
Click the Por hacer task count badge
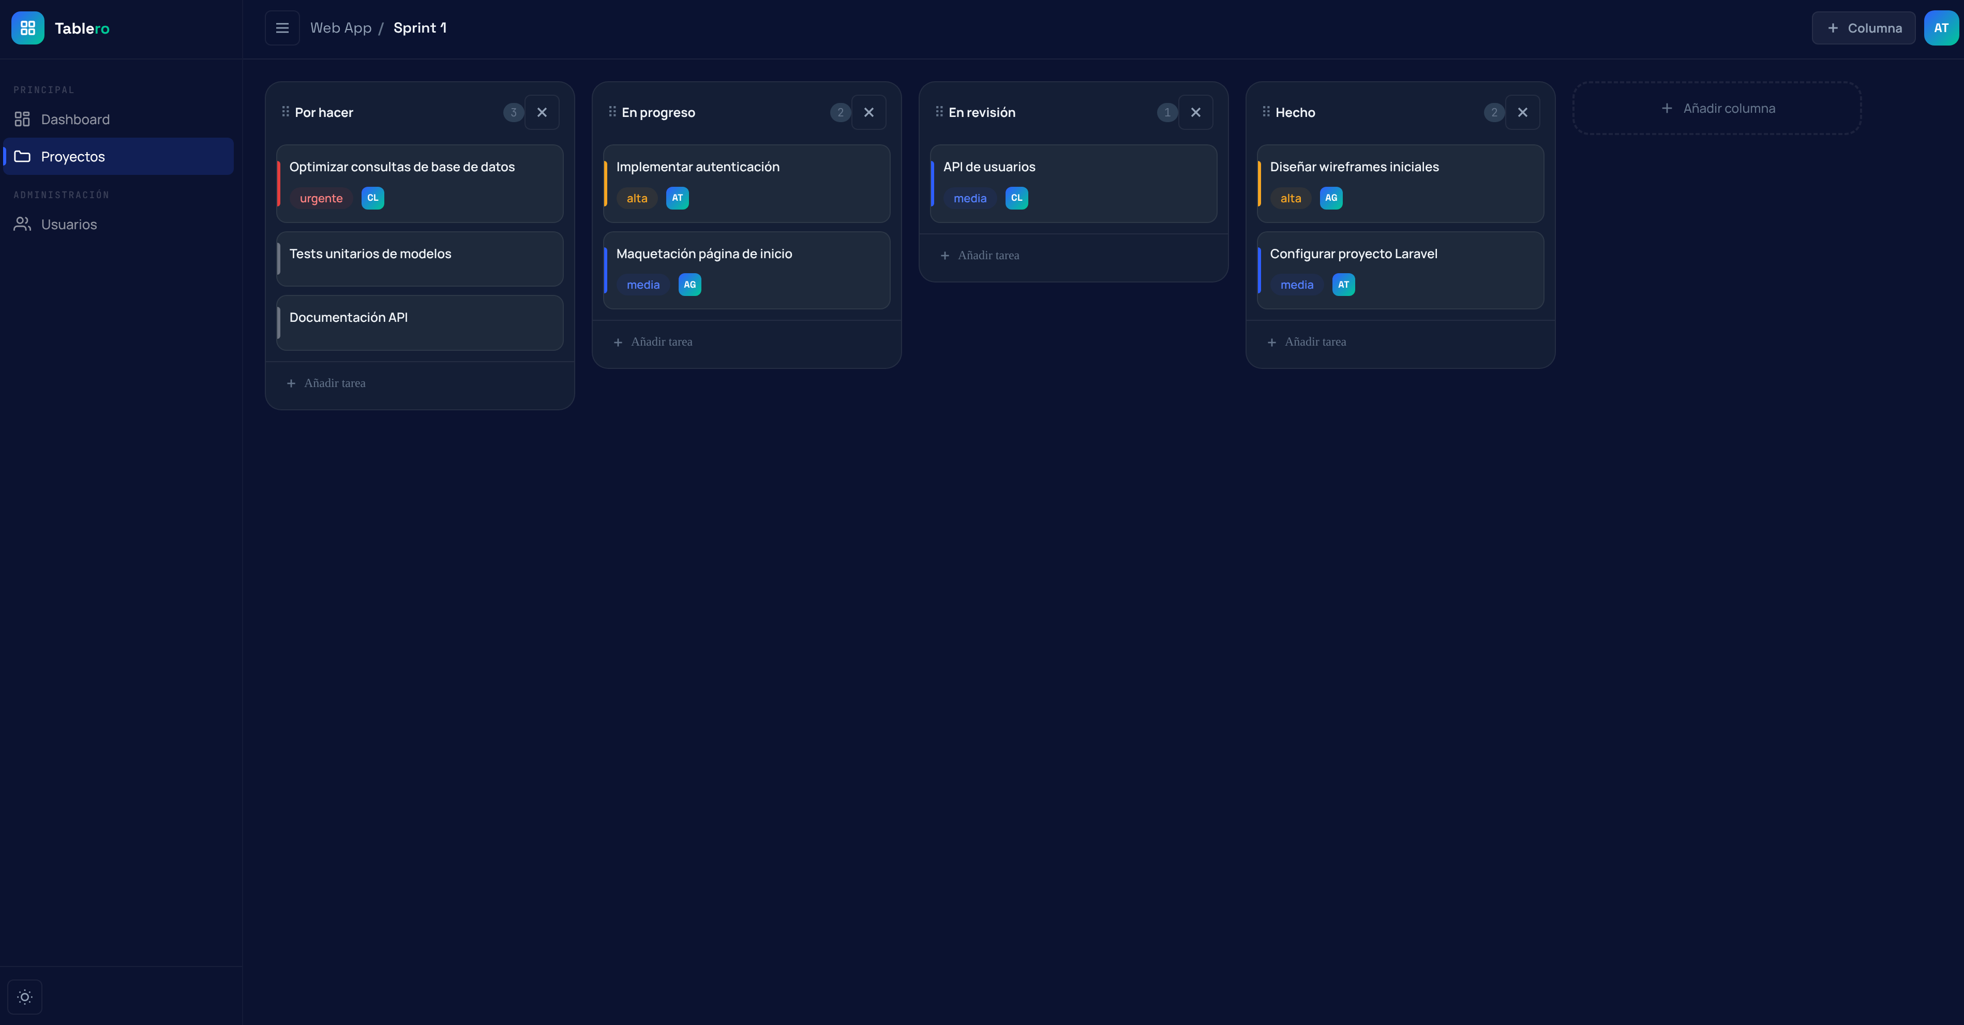[x=513, y=113]
